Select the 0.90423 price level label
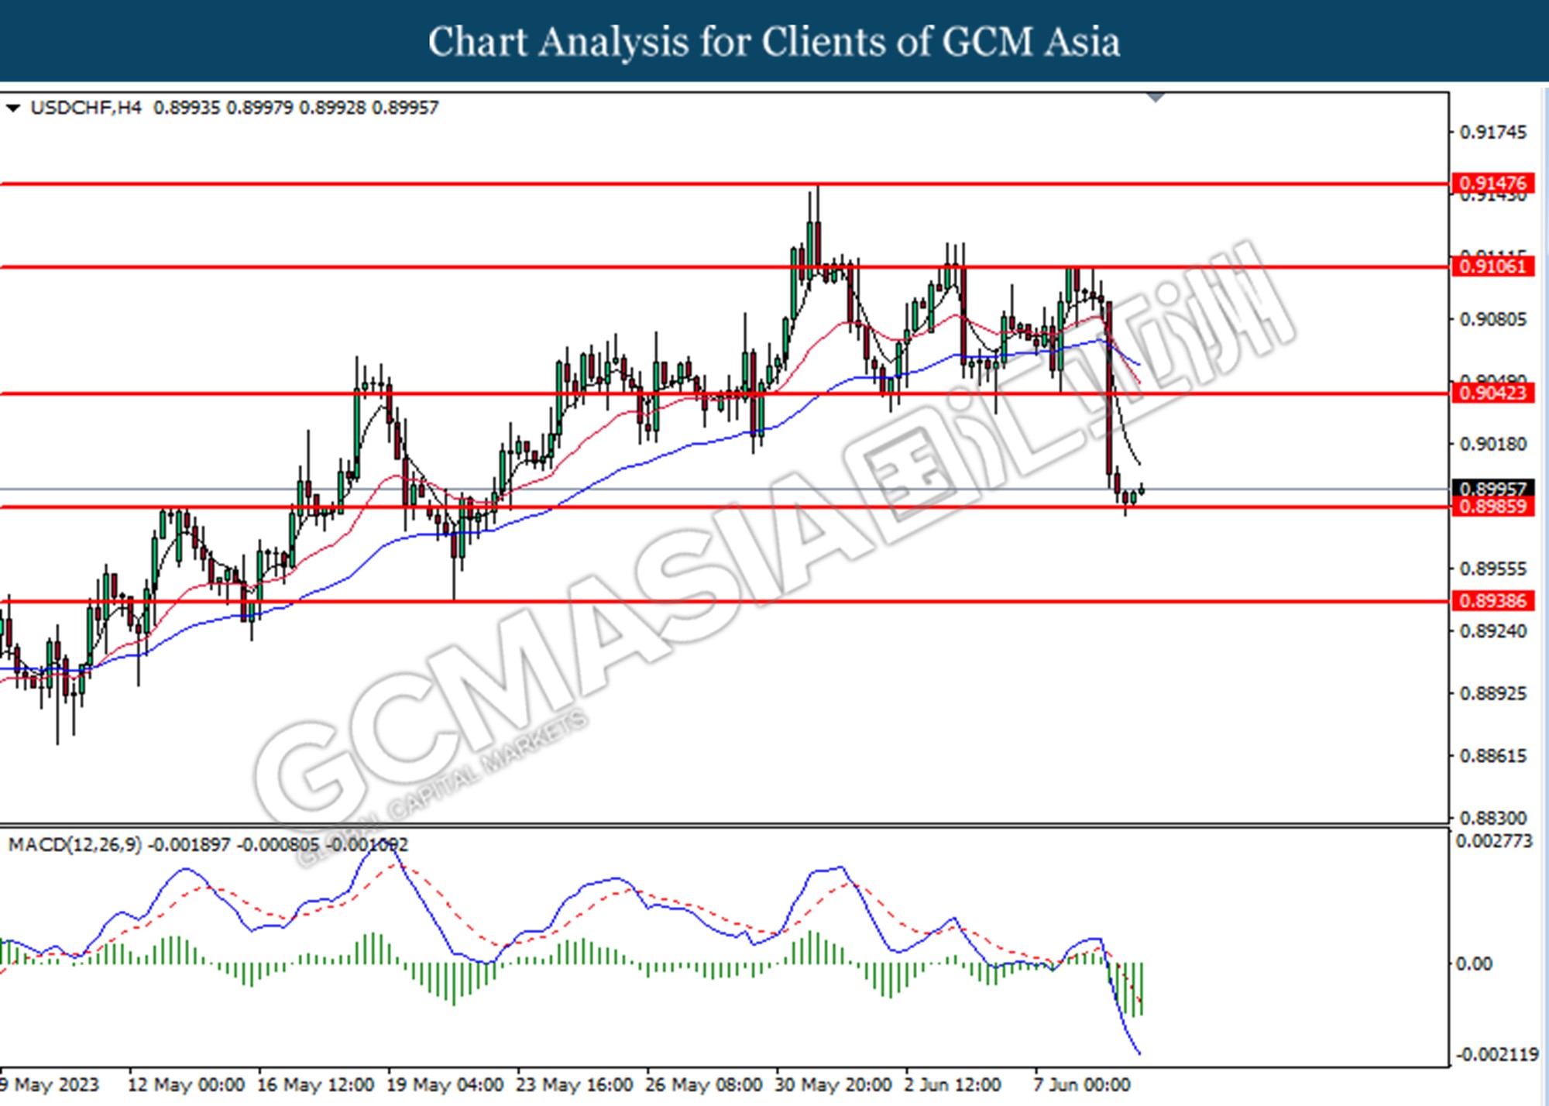This screenshot has width=1549, height=1106. tap(1492, 393)
